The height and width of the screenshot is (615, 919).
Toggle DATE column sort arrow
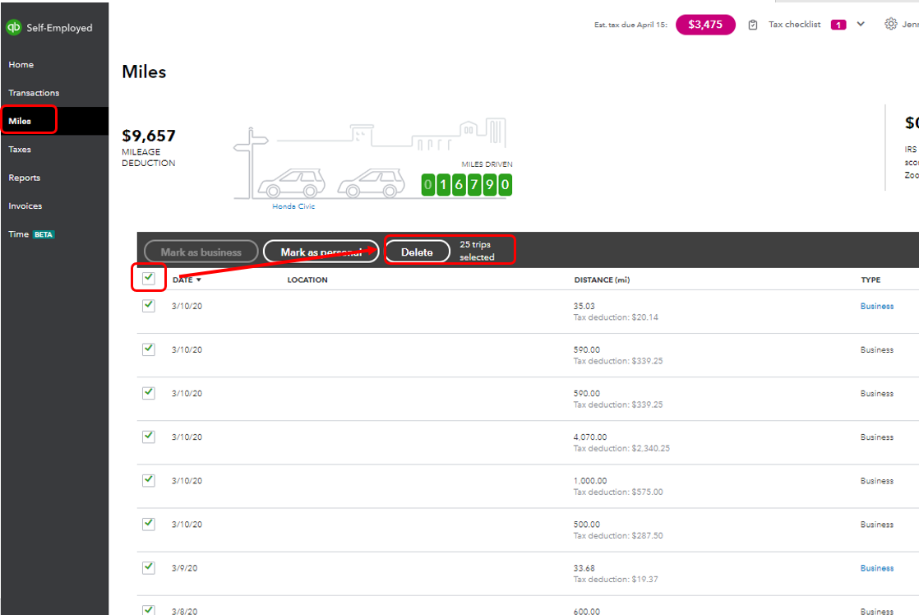click(x=199, y=280)
